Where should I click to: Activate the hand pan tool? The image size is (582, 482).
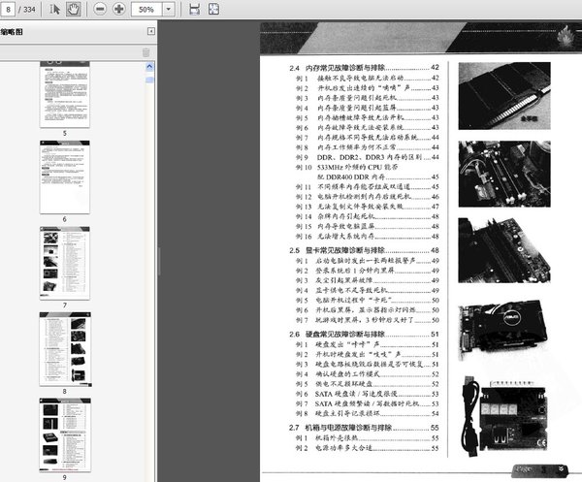tap(73, 9)
